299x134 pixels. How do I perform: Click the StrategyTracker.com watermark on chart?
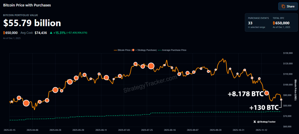click(150, 84)
